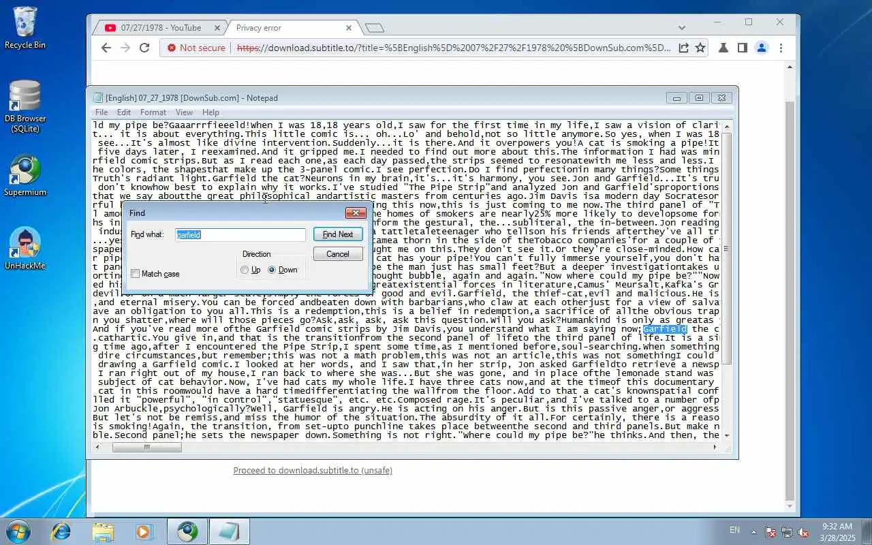The height and width of the screenshot is (545, 872).
Task: Toggle browser side panel
Action: click(743, 48)
